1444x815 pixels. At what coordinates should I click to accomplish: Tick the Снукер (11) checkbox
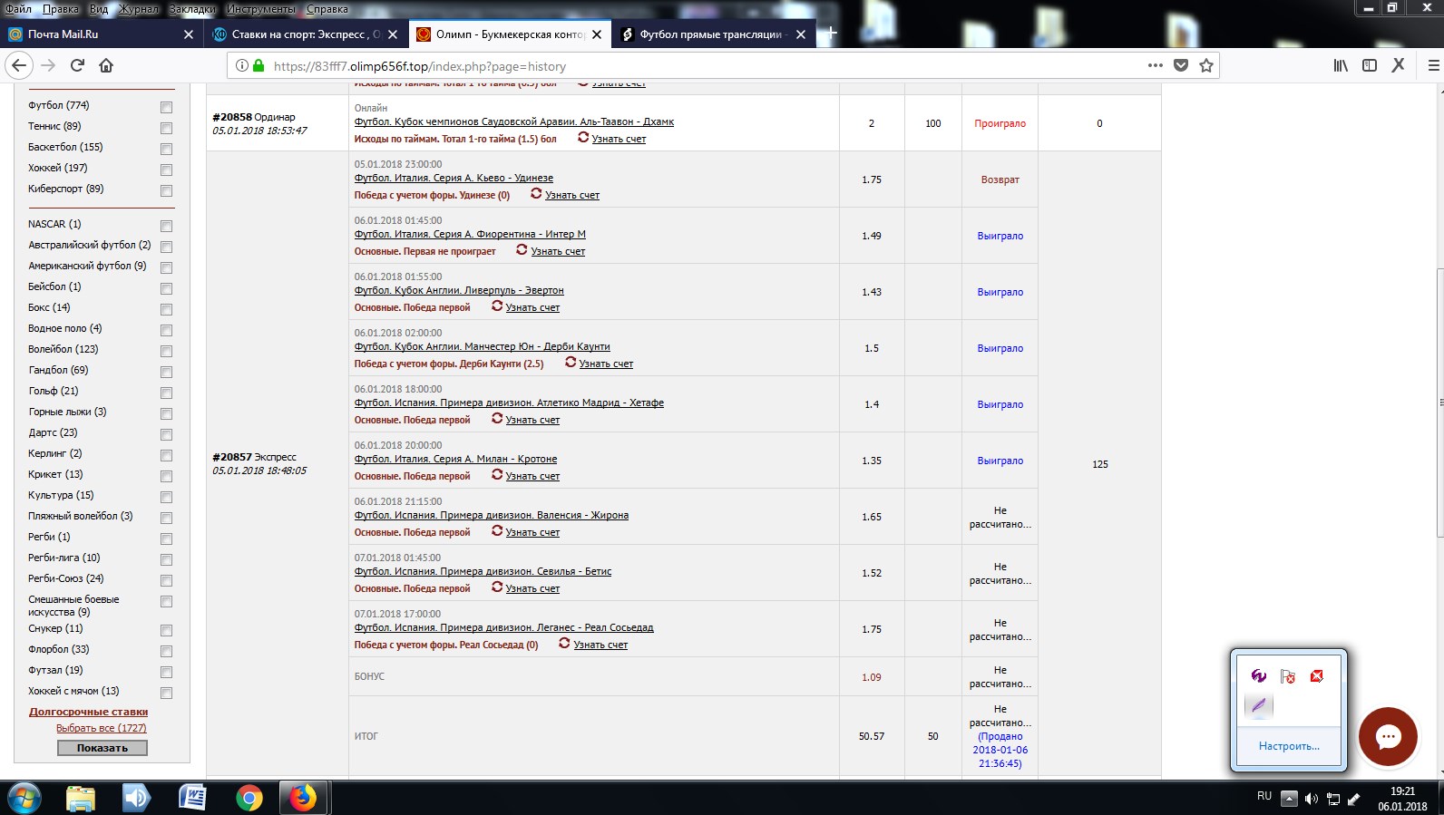(x=166, y=630)
